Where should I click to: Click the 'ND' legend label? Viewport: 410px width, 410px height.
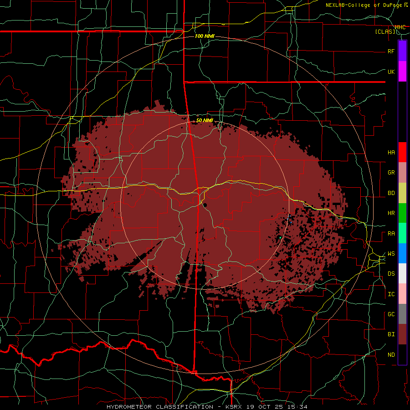tap(391, 355)
